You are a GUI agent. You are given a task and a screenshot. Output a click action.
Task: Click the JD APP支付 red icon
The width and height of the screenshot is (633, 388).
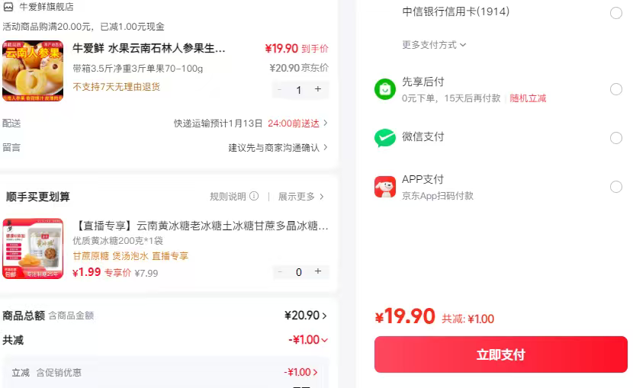pos(385,187)
